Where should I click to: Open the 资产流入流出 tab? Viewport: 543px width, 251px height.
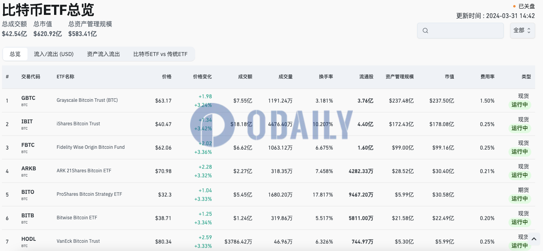(x=104, y=54)
